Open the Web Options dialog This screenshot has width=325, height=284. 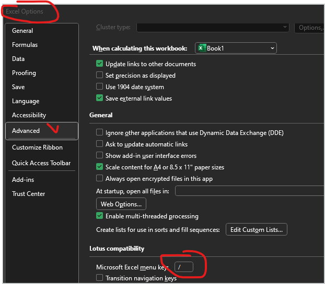point(121,204)
